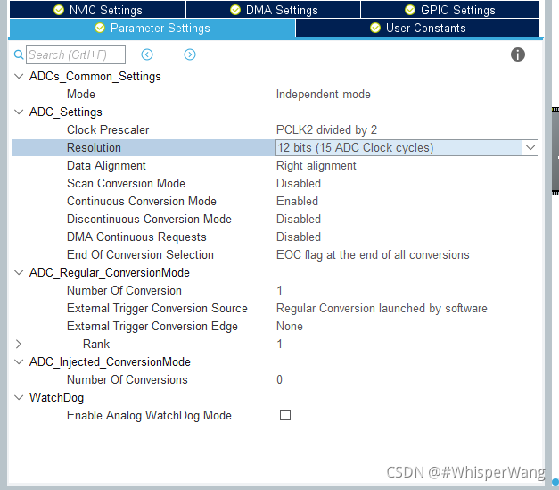This screenshot has width=559, height=490.
Task: Collapse the ADC_Settings group
Action: pyautogui.click(x=19, y=112)
